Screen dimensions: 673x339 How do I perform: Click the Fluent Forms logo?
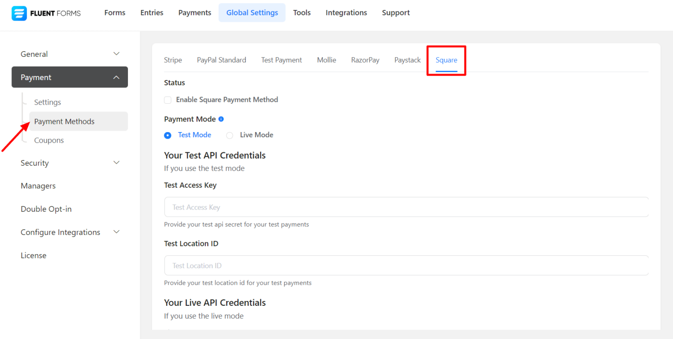click(46, 13)
